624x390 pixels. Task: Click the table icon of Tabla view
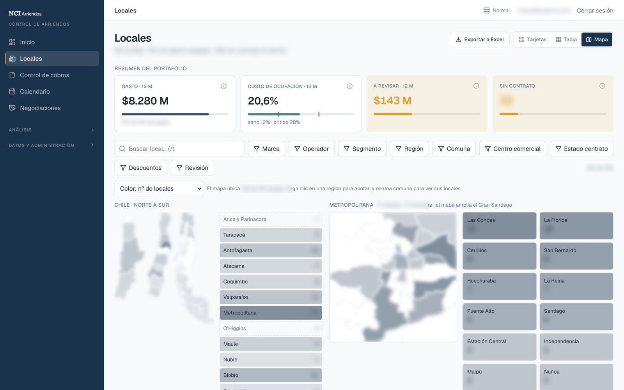558,39
